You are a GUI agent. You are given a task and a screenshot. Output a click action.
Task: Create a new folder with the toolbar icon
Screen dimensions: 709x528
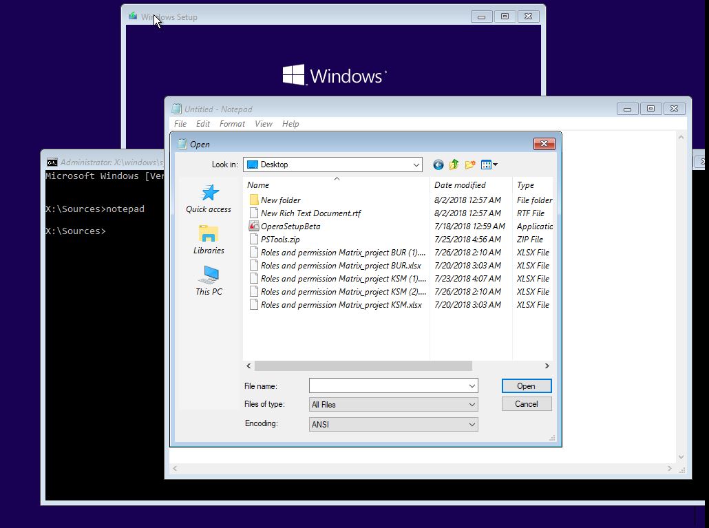click(470, 165)
